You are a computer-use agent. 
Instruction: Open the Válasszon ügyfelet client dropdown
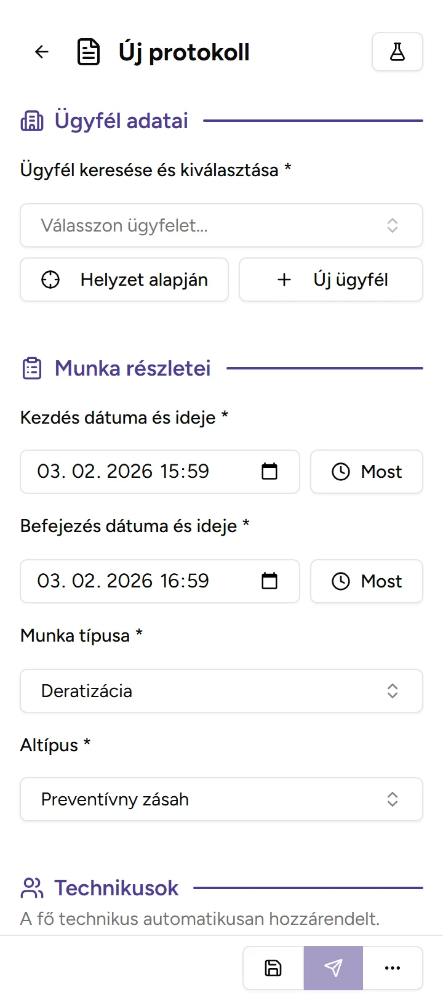(221, 225)
